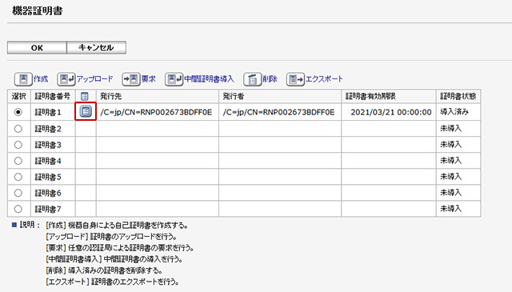
Task: Click the アップロード upload icon
Action: point(66,79)
